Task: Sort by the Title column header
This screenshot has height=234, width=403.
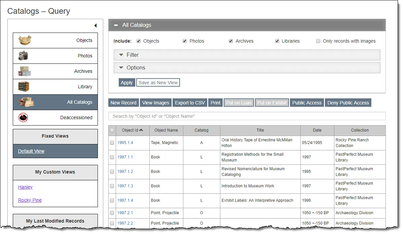Action: pos(260,130)
